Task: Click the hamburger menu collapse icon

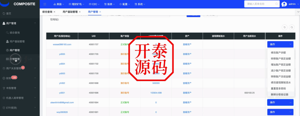Action: 45,4
